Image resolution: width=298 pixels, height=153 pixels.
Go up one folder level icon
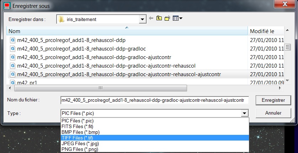[x=159, y=19]
